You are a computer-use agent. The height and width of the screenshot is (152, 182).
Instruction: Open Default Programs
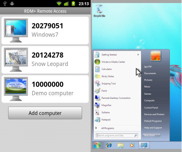coord(153,121)
